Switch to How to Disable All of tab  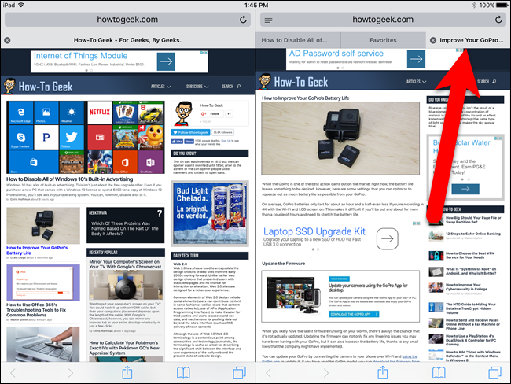(298, 40)
